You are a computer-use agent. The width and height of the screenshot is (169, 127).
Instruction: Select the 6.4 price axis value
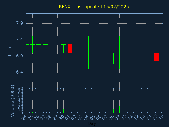pyautogui.click(x=20, y=72)
